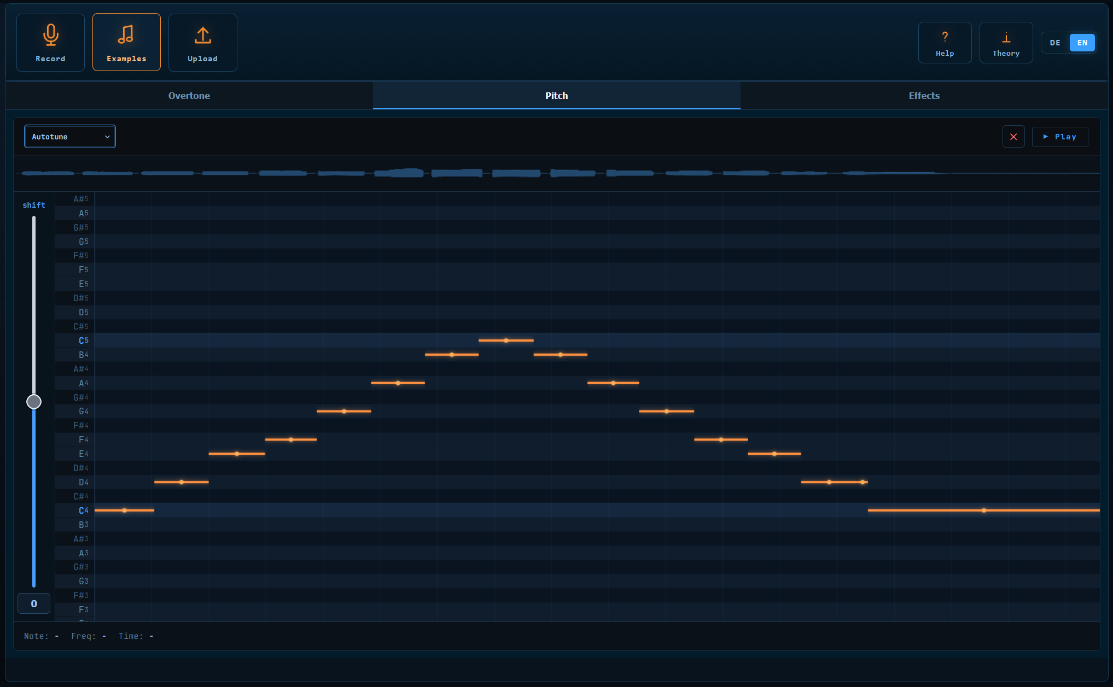
Task: Click the Record microphone icon
Action: click(x=50, y=35)
